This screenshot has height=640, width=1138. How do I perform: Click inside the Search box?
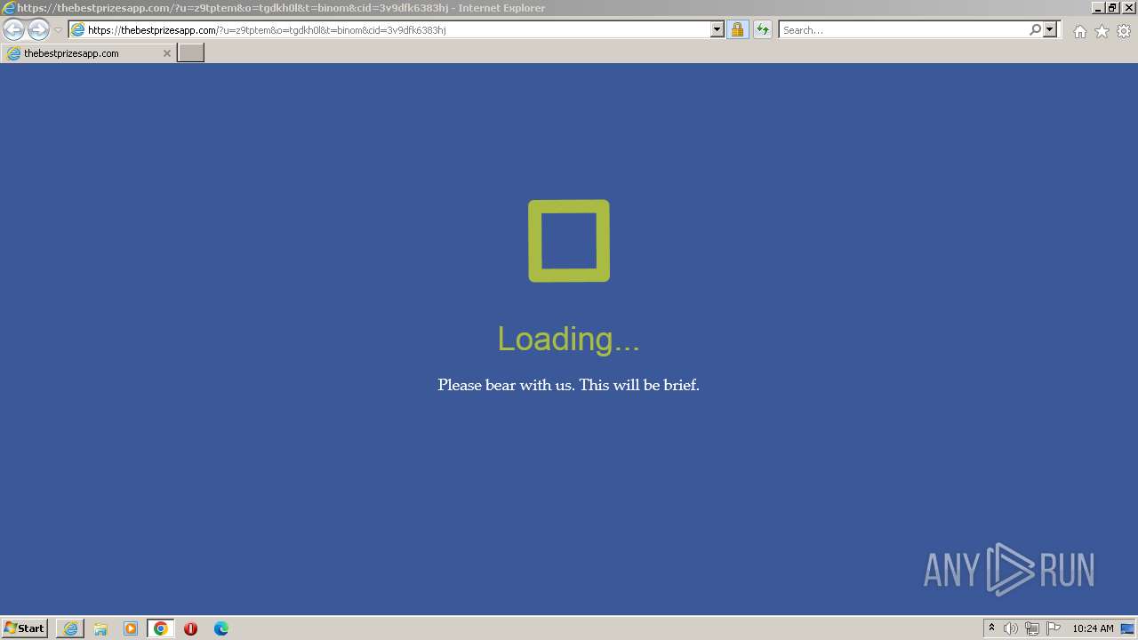(x=902, y=30)
